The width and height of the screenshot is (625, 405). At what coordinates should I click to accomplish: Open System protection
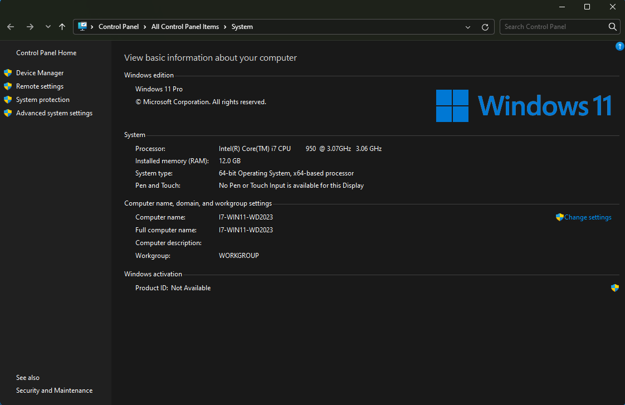(42, 100)
